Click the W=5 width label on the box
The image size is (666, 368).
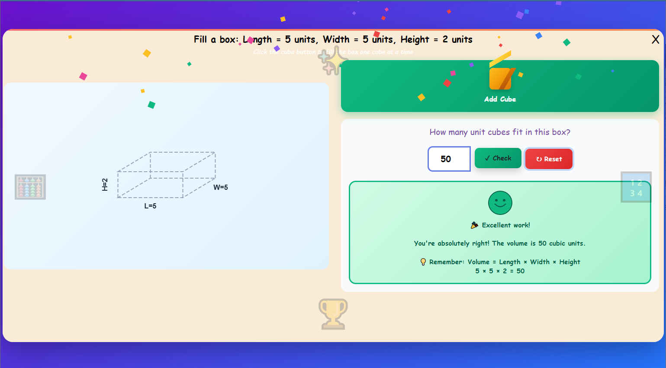(220, 187)
